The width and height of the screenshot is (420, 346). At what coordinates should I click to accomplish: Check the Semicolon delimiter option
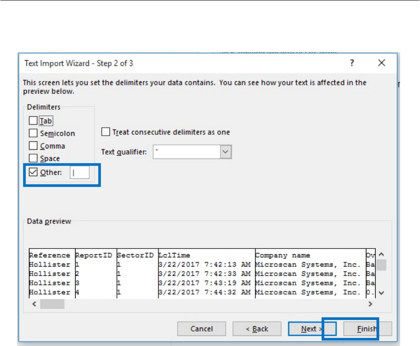tap(33, 133)
